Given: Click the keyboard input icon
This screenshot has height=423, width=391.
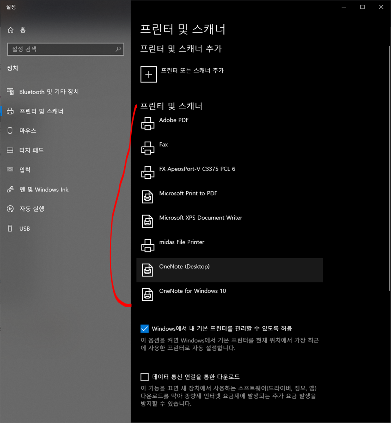Looking at the screenshot, I should click(x=10, y=170).
